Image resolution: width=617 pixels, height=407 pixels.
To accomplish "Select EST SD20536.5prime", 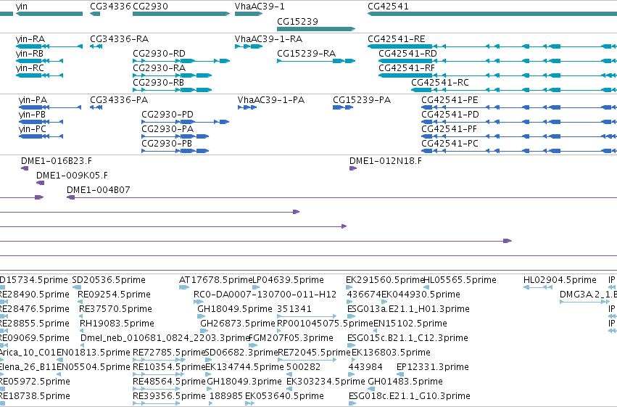I will pyautogui.click(x=109, y=280).
